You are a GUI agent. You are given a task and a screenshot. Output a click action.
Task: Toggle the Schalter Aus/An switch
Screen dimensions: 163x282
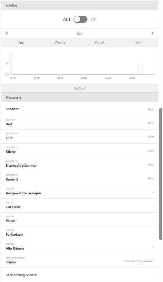pyautogui.click(x=80, y=19)
